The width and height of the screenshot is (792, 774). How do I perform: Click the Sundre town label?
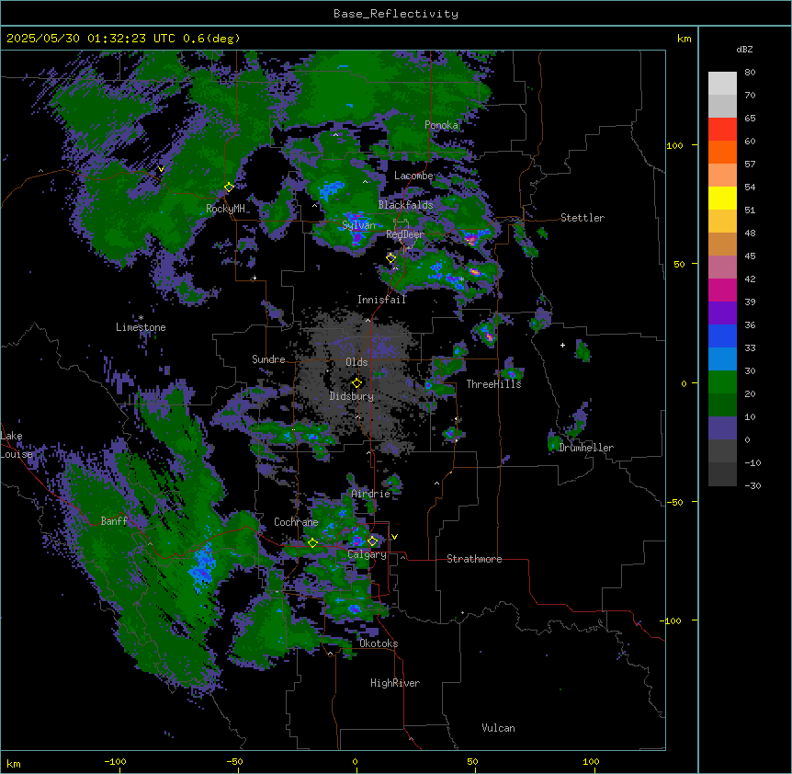tap(268, 359)
